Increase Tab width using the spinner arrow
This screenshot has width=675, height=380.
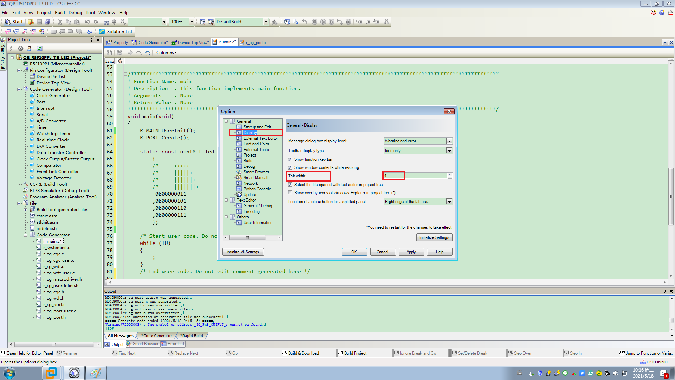pos(450,174)
